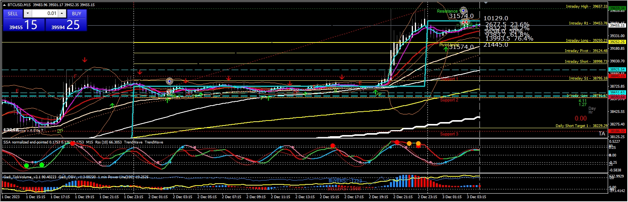Click the TA label in the chart corner
628x202 pixels.
602,134
